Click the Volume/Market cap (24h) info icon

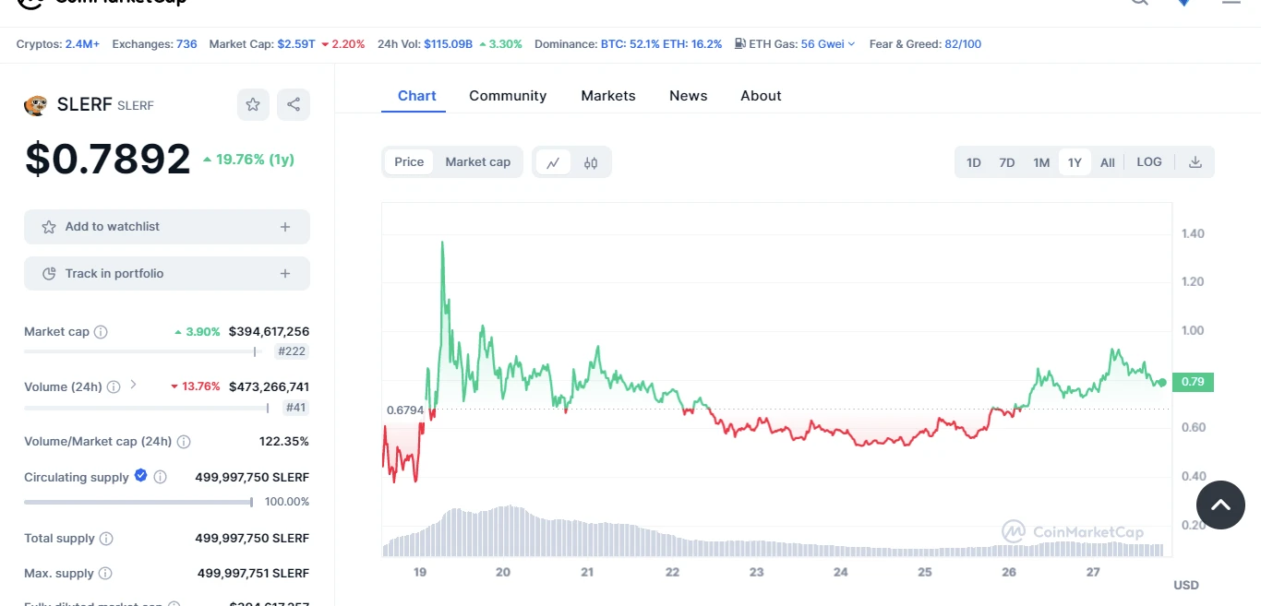[x=184, y=442]
